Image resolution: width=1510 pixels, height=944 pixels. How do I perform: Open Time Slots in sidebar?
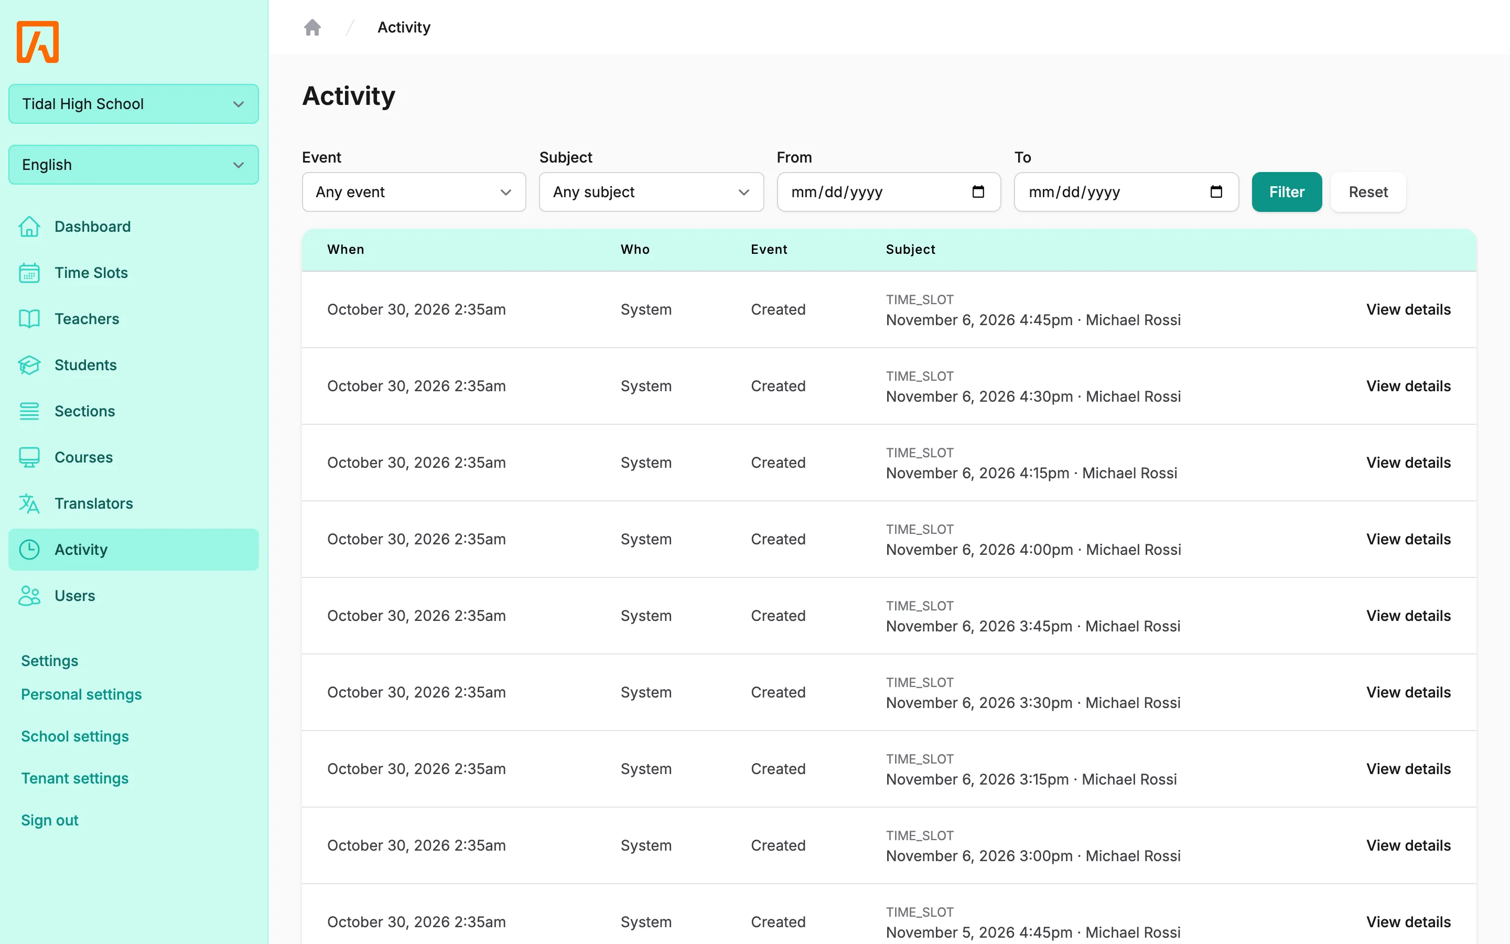coord(134,273)
